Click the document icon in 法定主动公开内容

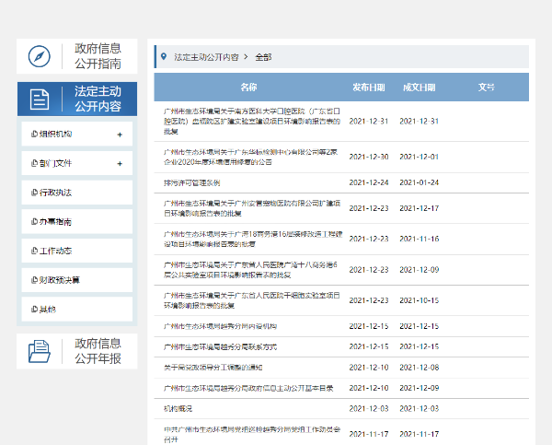[x=39, y=100]
